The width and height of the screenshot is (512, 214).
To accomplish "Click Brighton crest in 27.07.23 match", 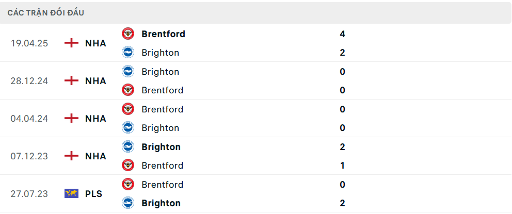I will [127, 203].
